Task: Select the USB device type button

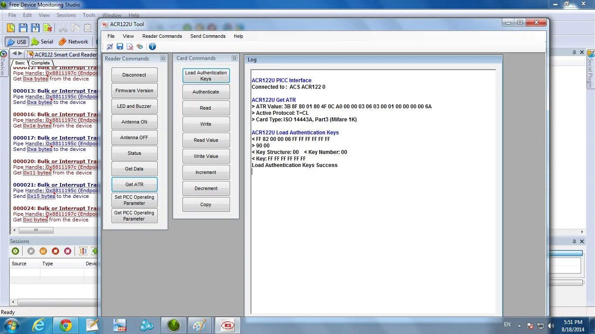Action: click(x=17, y=42)
